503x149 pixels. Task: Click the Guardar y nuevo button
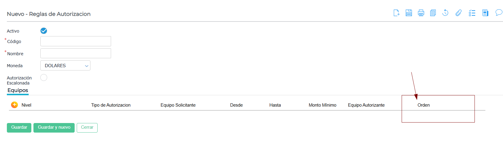coord(54,128)
